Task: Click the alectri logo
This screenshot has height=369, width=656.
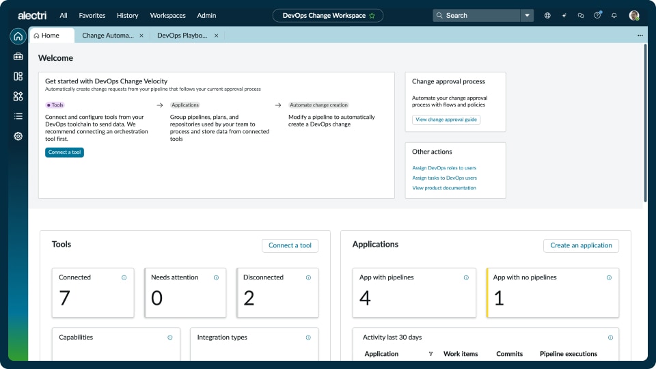Action: [32, 16]
